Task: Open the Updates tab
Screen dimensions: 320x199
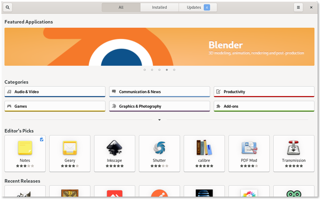Action: tap(198, 7)
